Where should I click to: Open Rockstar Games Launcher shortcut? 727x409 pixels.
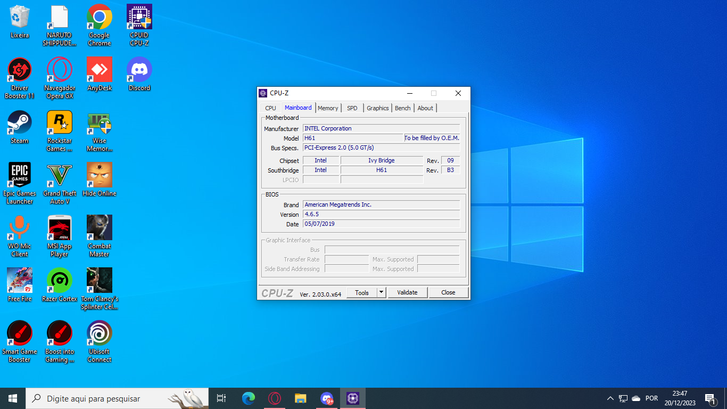[x=60, y=131]
